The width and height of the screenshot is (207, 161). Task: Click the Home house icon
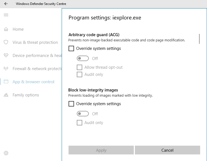coord(6,29)
